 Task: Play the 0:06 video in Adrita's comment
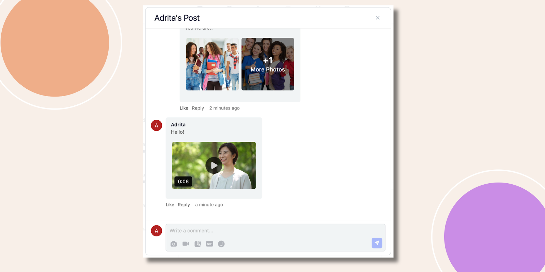pos(214,166)
